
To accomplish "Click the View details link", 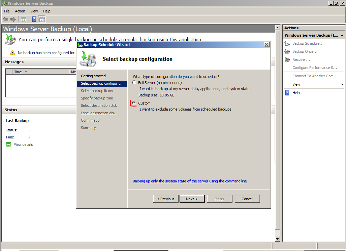I will 23,144.
